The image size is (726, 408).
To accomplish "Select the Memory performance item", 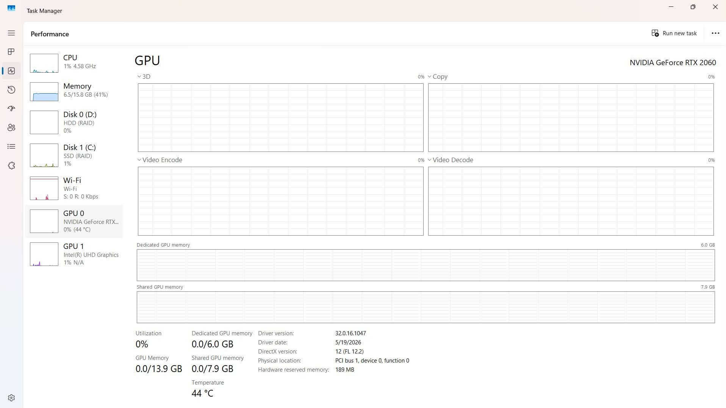I will coord(74,91).
